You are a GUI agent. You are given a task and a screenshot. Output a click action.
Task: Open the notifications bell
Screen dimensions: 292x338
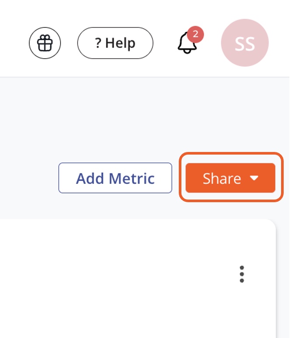pyautogui.click(x=187, y=44)
